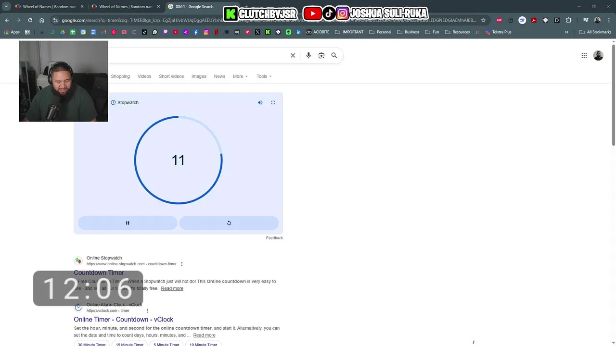Reload the page
616x346 pixels.
coord(30,20)
